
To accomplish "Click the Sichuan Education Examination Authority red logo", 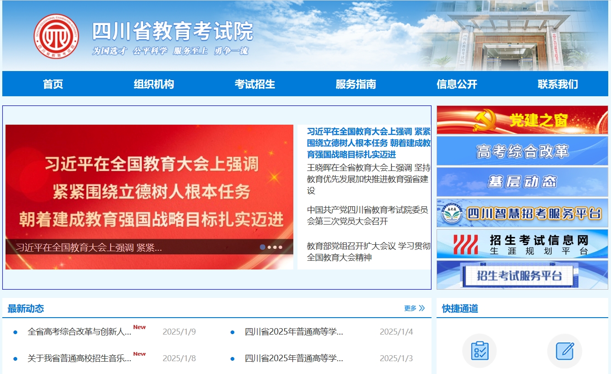I will point(56,36).
